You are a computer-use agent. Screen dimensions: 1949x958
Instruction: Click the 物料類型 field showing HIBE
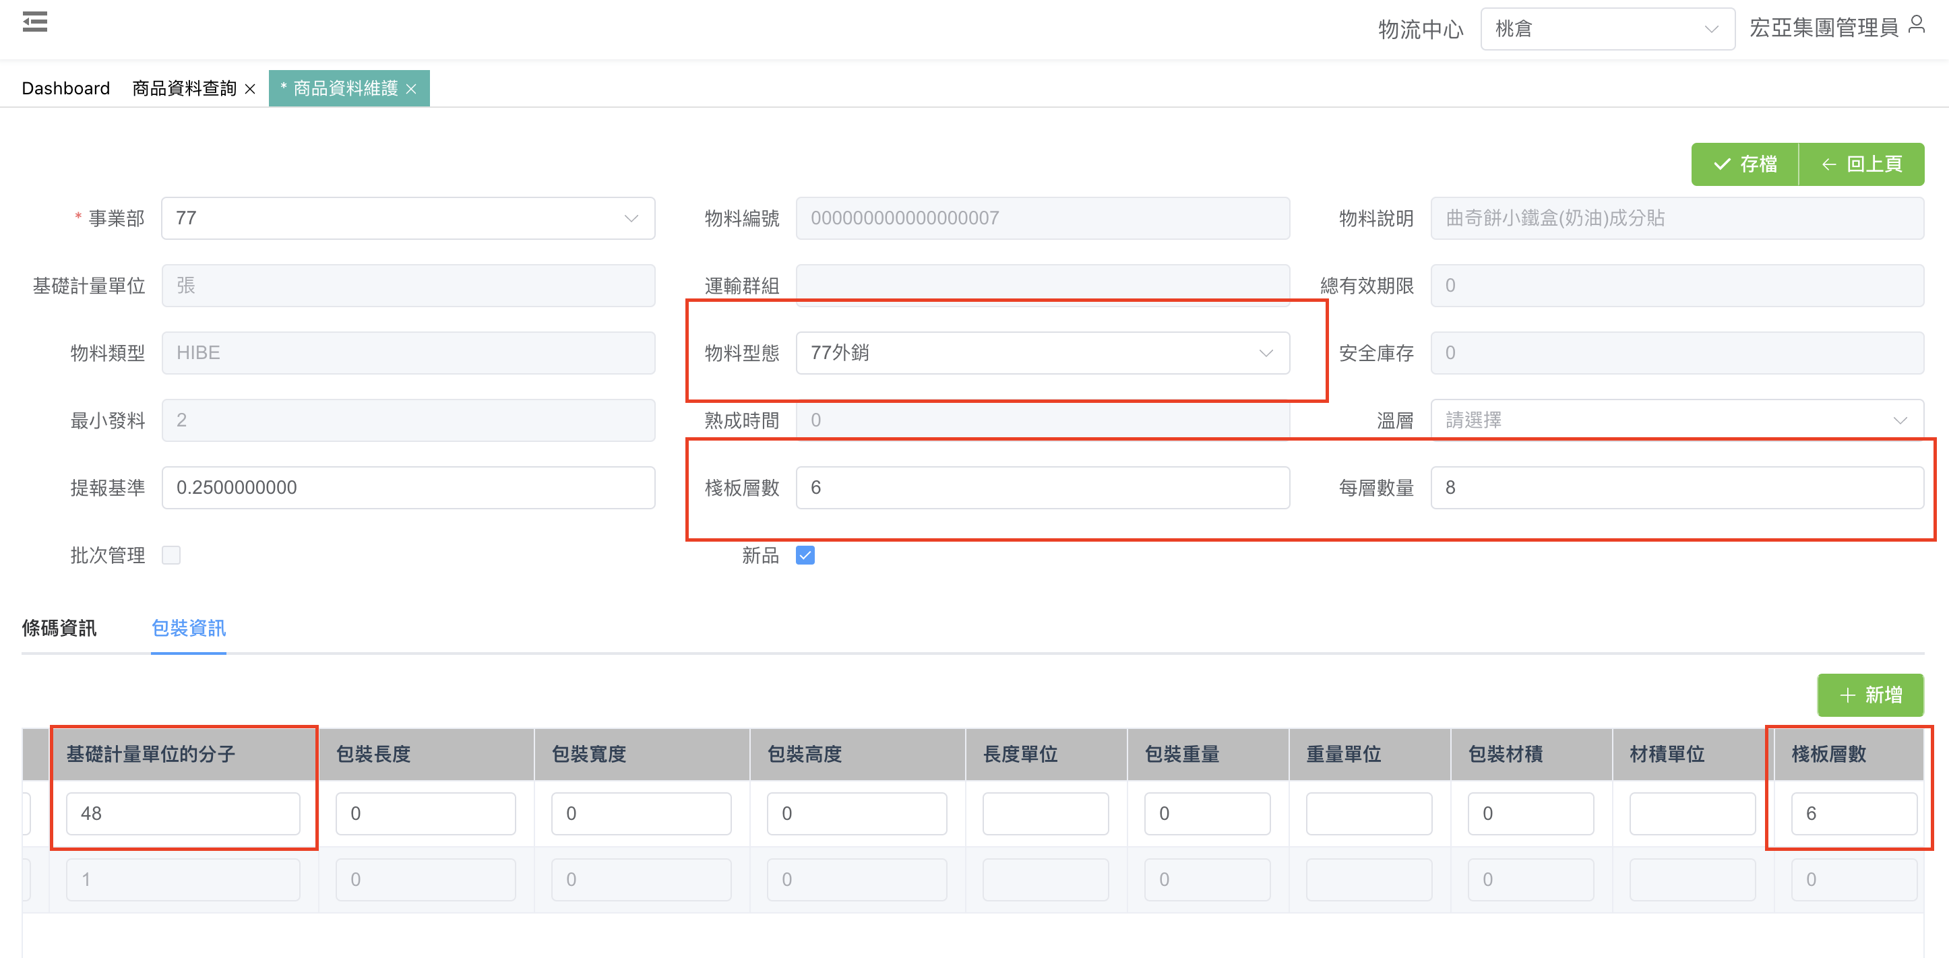pos(408,353)
